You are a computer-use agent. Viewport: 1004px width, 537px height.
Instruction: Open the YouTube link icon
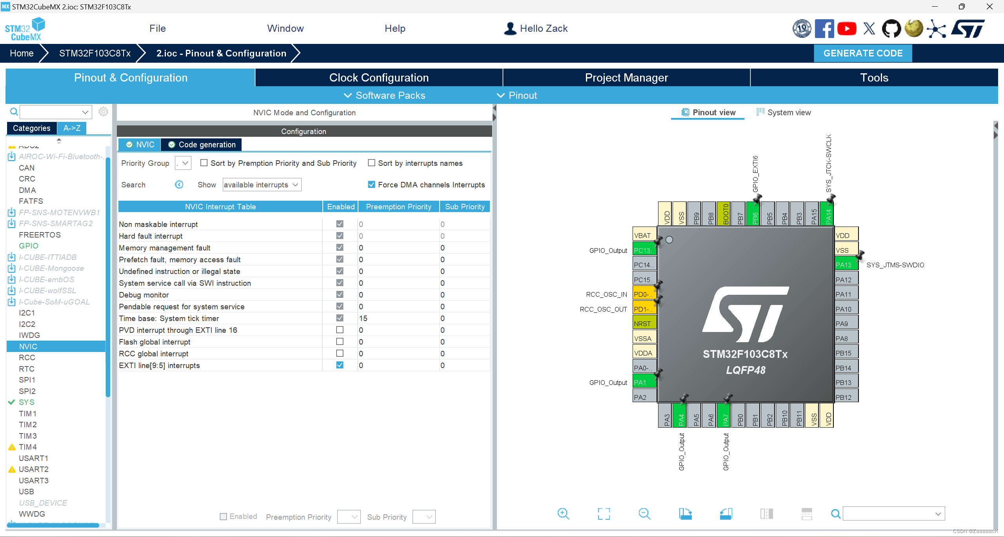(x=847, y=29)
